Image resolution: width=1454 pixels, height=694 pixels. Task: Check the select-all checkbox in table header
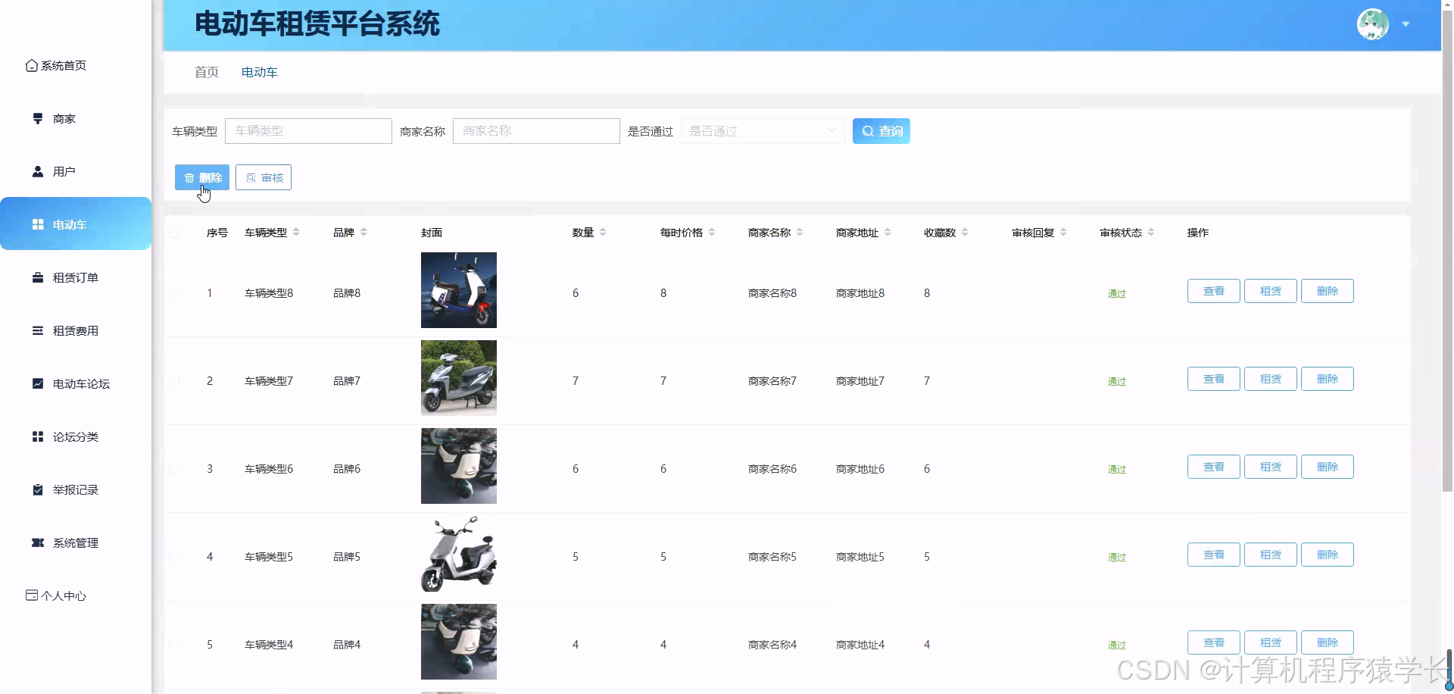174,233
